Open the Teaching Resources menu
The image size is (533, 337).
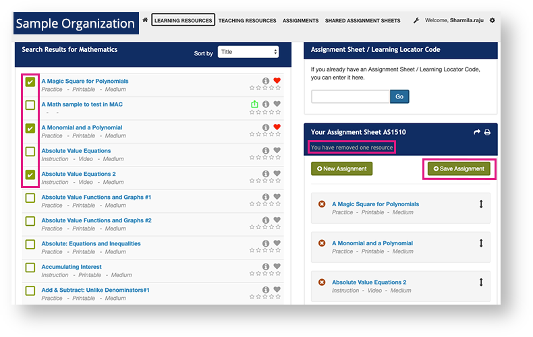coord(248,21)
